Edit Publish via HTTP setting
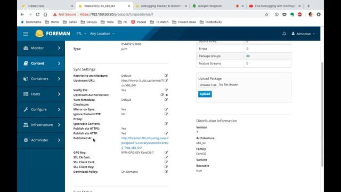The width and height of the screenshot is (341, 192). [166, 133]
